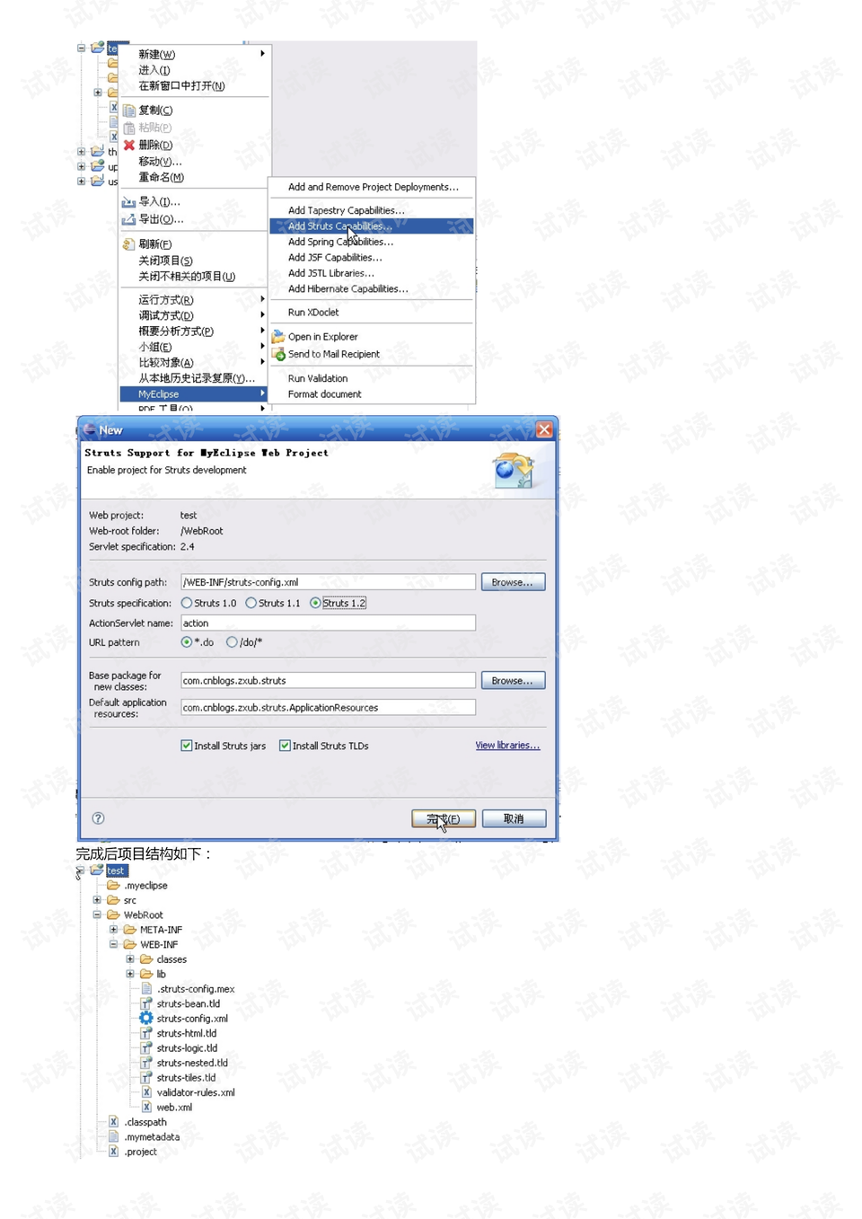Click the Send to Mail Recipient icon
Image resolution: width=862 pixels, height=1219 pixels.
pos(279,354)
